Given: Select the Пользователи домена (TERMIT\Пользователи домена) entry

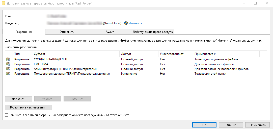Looking at the screenshot, I should (136, 73).
